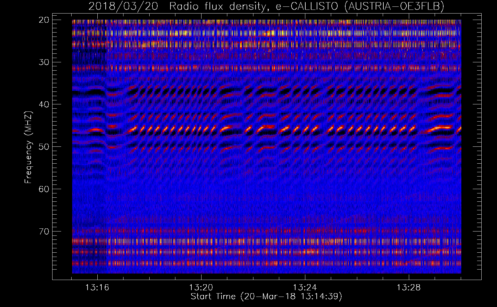Click the 13:16 time tick label
This screenshot has height=307, width=497.
pos(97,288)
